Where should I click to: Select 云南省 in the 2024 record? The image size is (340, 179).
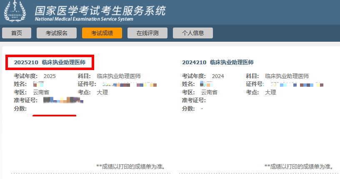(x=209, y=92)
